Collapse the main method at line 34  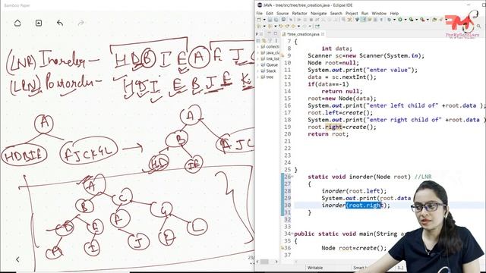[293, 234]
